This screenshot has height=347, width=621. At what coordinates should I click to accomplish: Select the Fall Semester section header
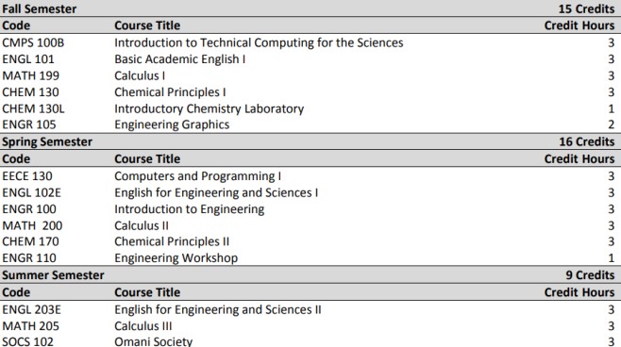click(x=40, y=8)
